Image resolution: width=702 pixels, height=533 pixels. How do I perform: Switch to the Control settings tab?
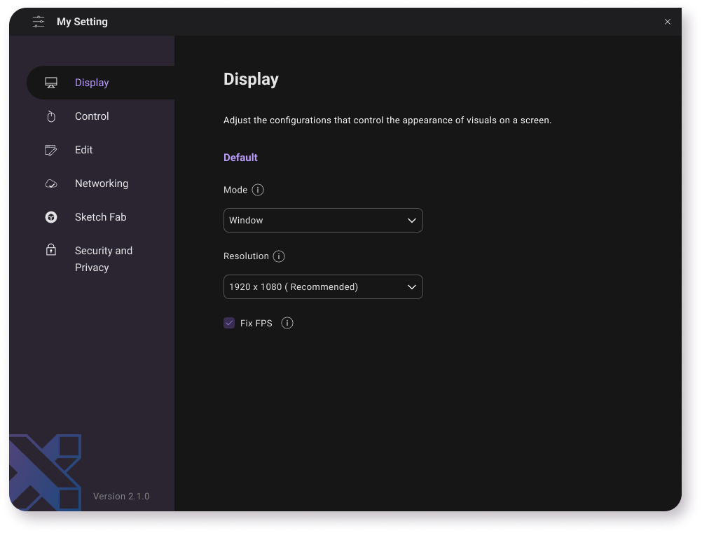(92, 116)
